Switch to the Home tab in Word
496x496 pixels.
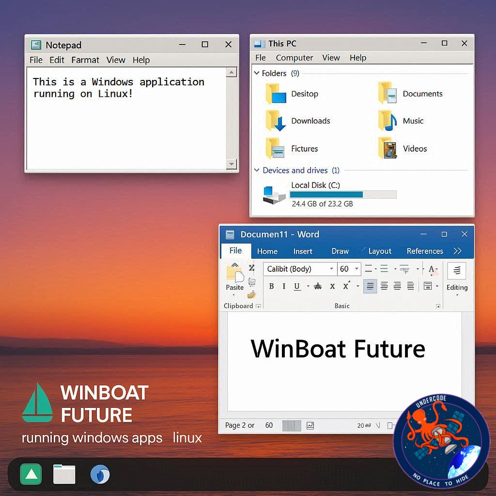[267, 251]
